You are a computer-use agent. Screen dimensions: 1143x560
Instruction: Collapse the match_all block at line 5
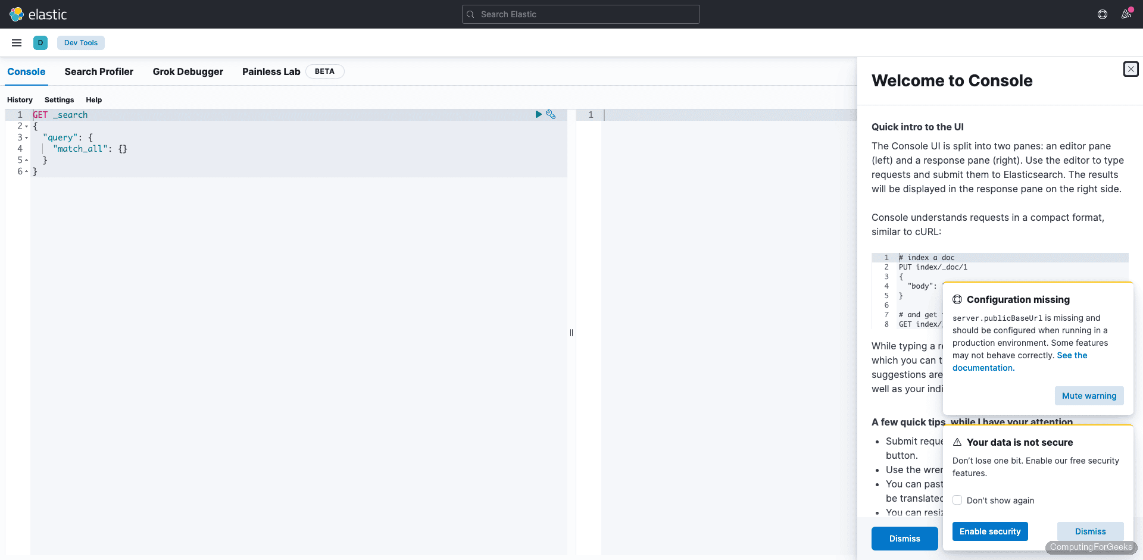click(26, 160)
